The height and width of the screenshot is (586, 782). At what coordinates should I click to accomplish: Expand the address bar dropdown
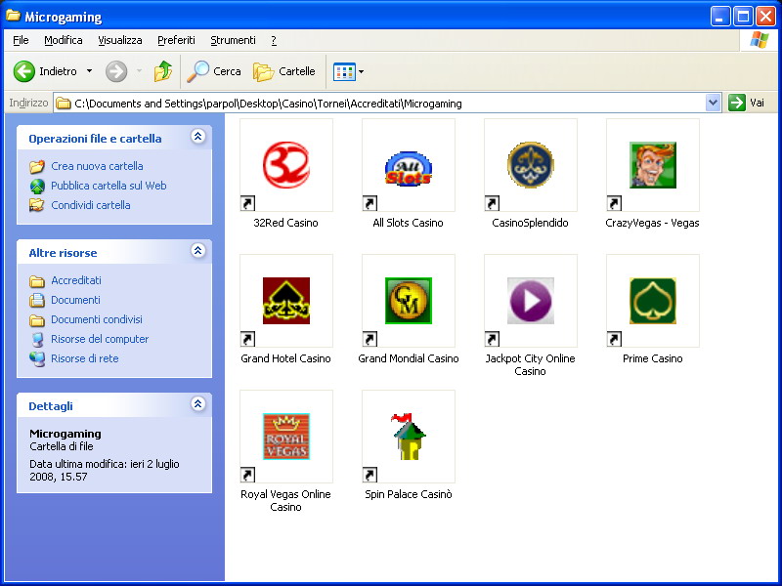714,104
